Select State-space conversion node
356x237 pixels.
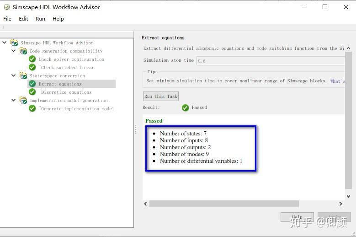click(57, 75)
